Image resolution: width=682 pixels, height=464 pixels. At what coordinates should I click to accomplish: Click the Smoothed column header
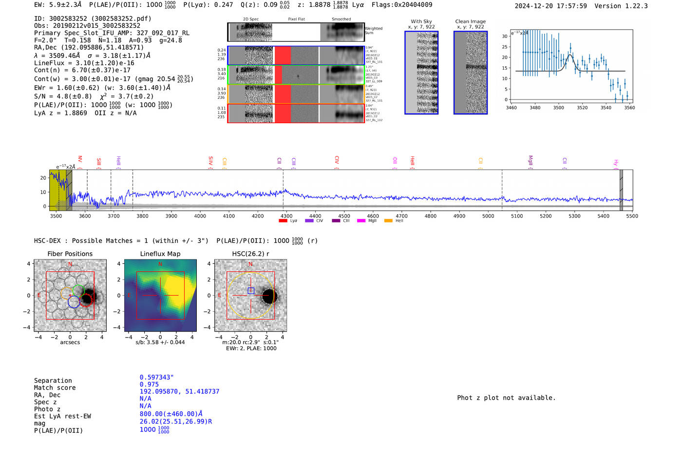point(341,19)
